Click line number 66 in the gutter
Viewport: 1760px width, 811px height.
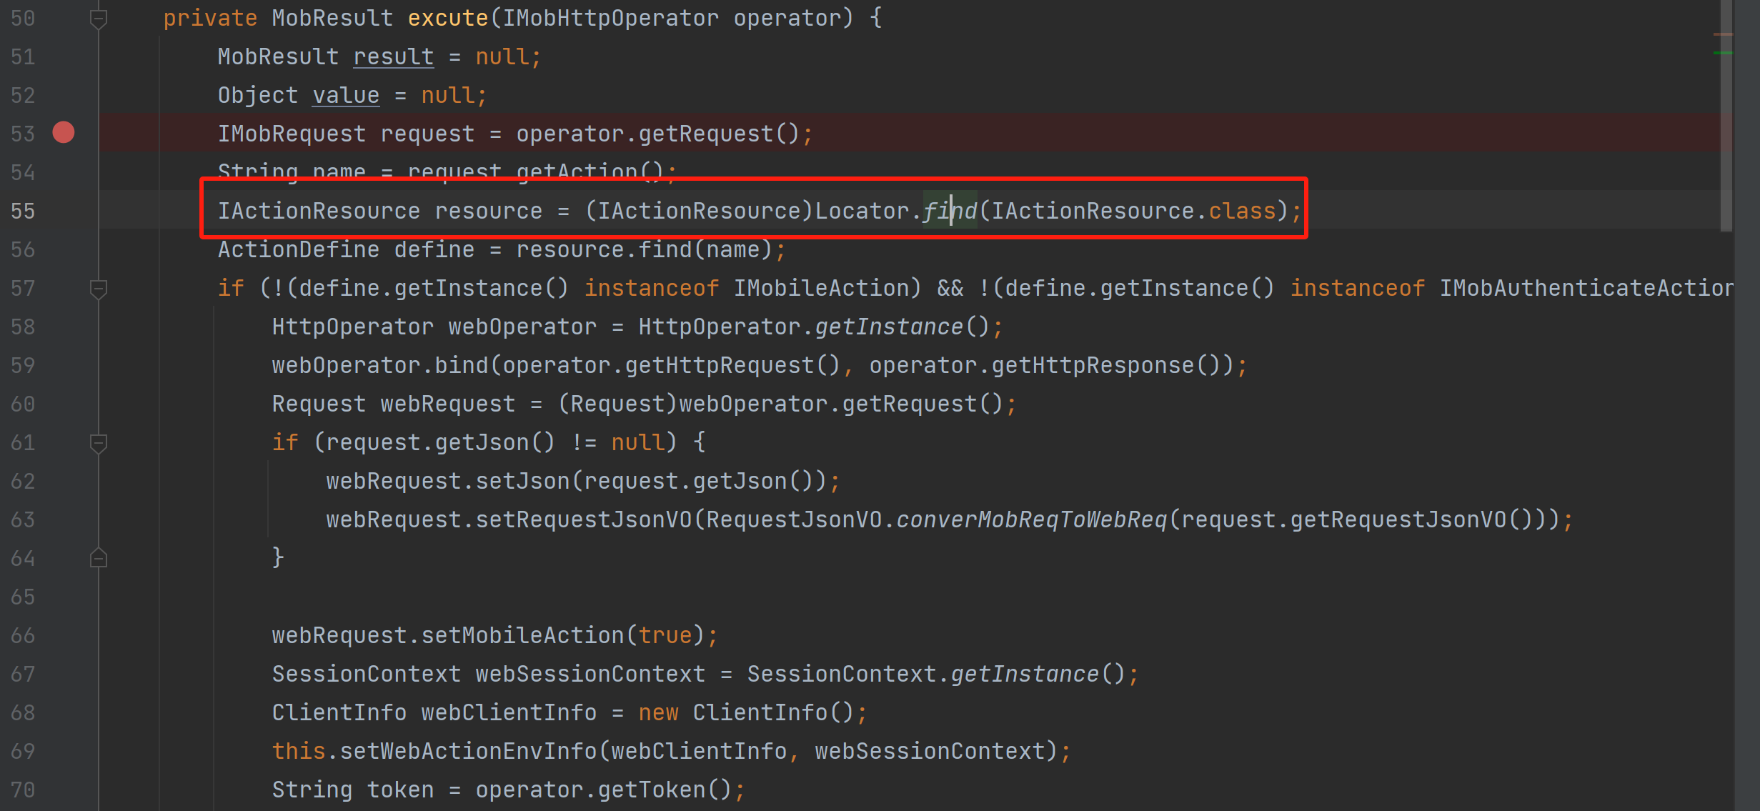coord(23,636)
